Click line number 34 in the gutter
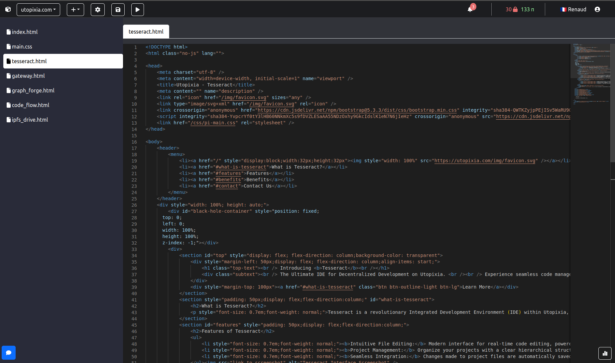The height and width of the screenshot is (363, 615). click(x=134, y=256)
